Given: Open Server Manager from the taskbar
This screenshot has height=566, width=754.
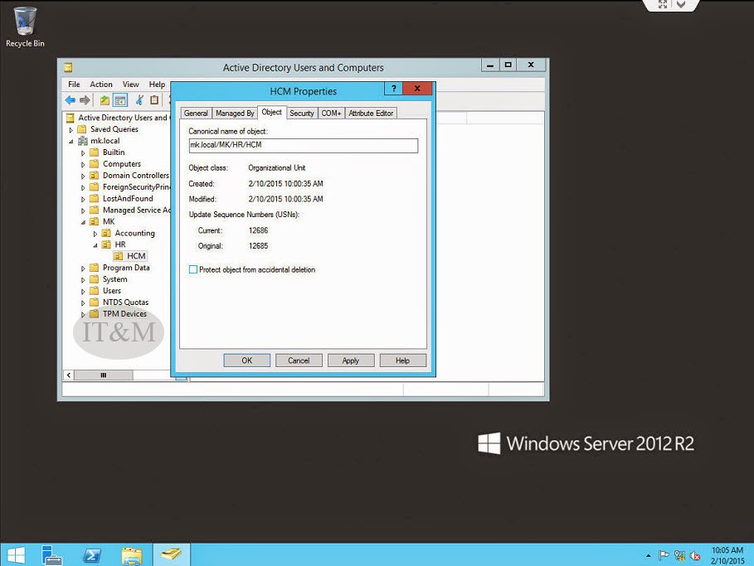Looking at the screenshot, I should tap(51, 554).
